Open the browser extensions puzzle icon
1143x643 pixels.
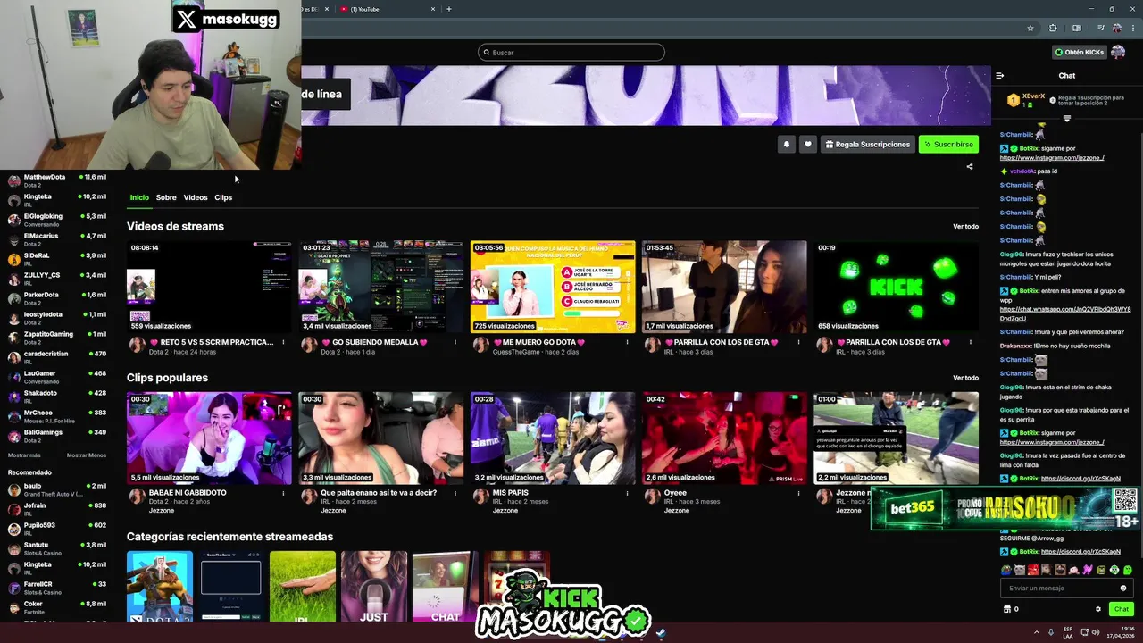pos(1053,28)
